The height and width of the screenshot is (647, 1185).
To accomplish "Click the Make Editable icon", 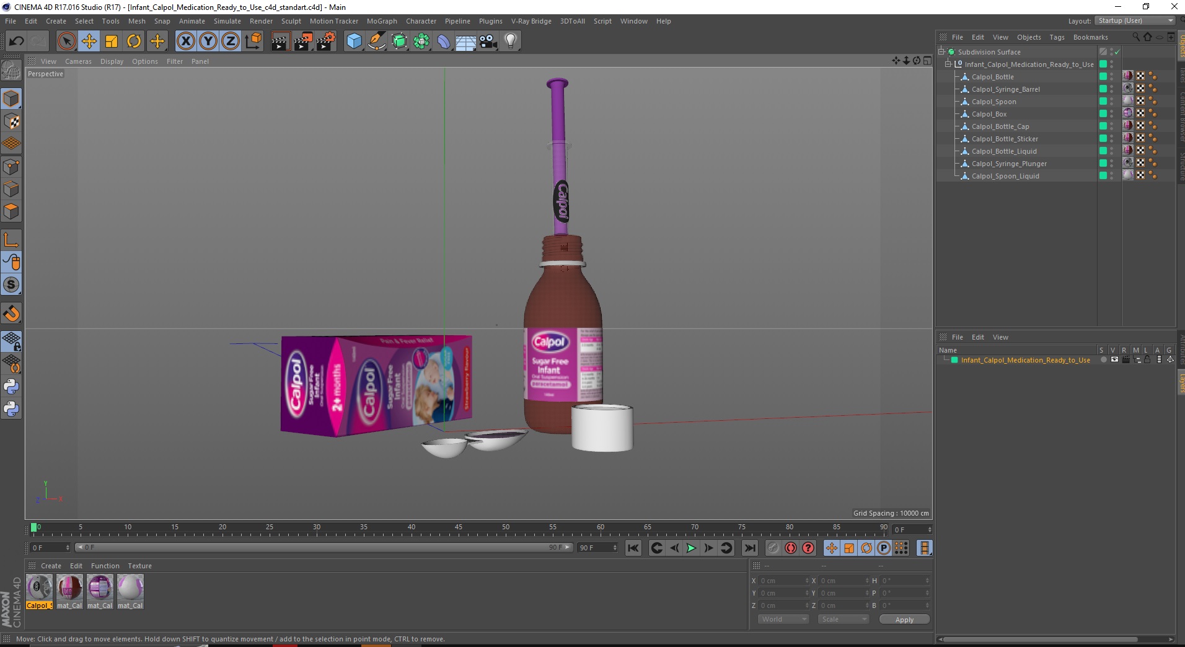I will coord(11,71).
